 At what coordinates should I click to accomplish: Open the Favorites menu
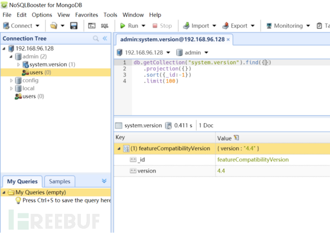87,15
